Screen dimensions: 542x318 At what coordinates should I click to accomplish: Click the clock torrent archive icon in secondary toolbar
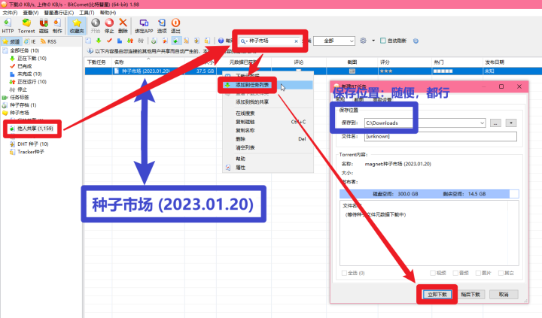[x=154, y=41]
